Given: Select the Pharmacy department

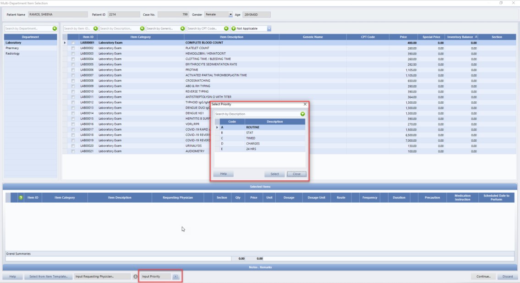Looking at the screenshot, I should [x=12, y=48].
